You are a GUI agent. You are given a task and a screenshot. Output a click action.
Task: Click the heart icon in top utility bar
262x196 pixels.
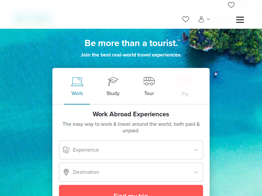(231, 5)
